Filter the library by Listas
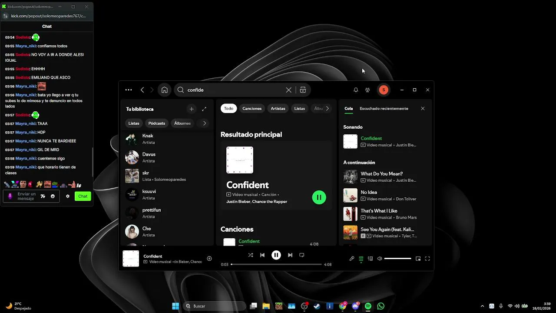The image size is (556, 313). (134, 123)
